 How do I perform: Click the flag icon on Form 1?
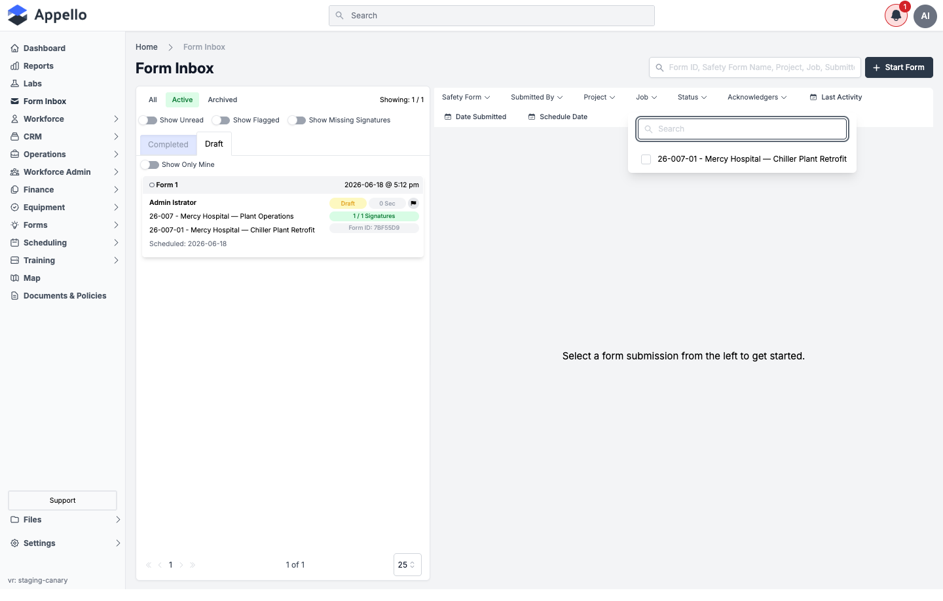[x=413, y=204]
